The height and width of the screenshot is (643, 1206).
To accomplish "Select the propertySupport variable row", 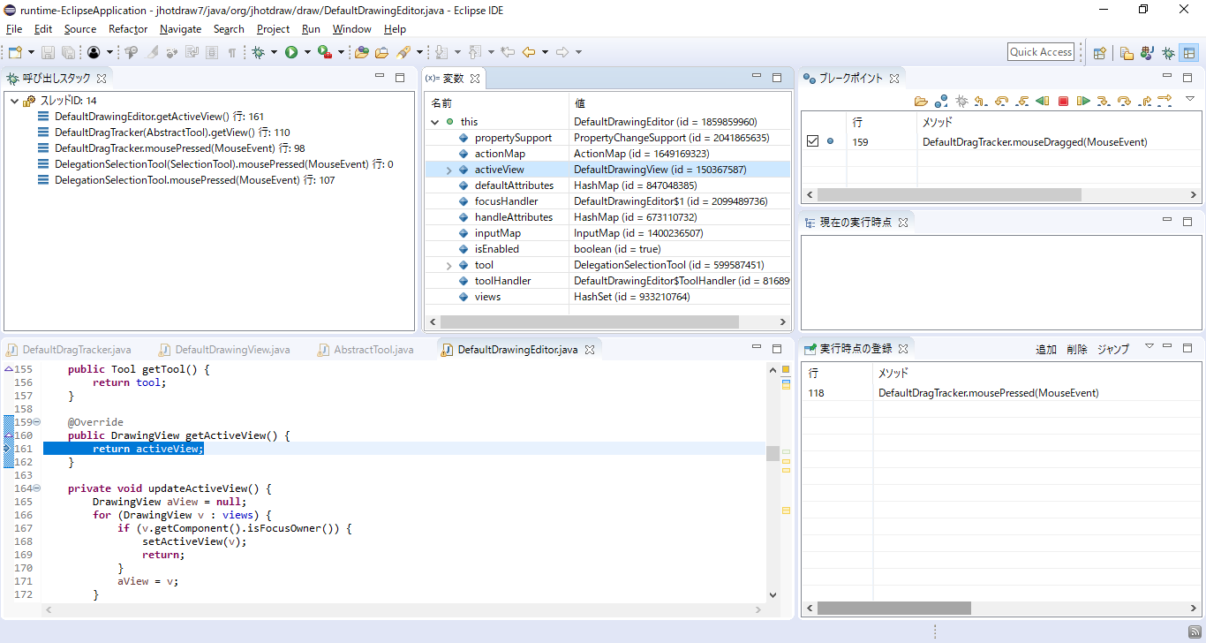I will pyautogui.click(x=607, y=138).
